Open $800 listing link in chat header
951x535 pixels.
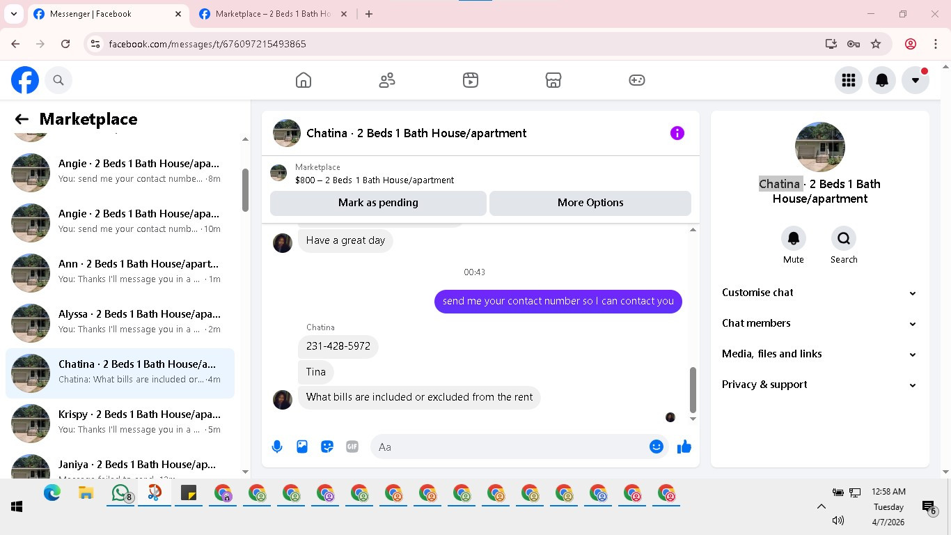pyautogui.click(x=375, y=180)
